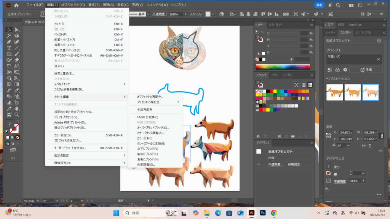390x219 pixels.
Task: Click the info icon next to 生成オブジェクト
Action: tap(379, 41)
